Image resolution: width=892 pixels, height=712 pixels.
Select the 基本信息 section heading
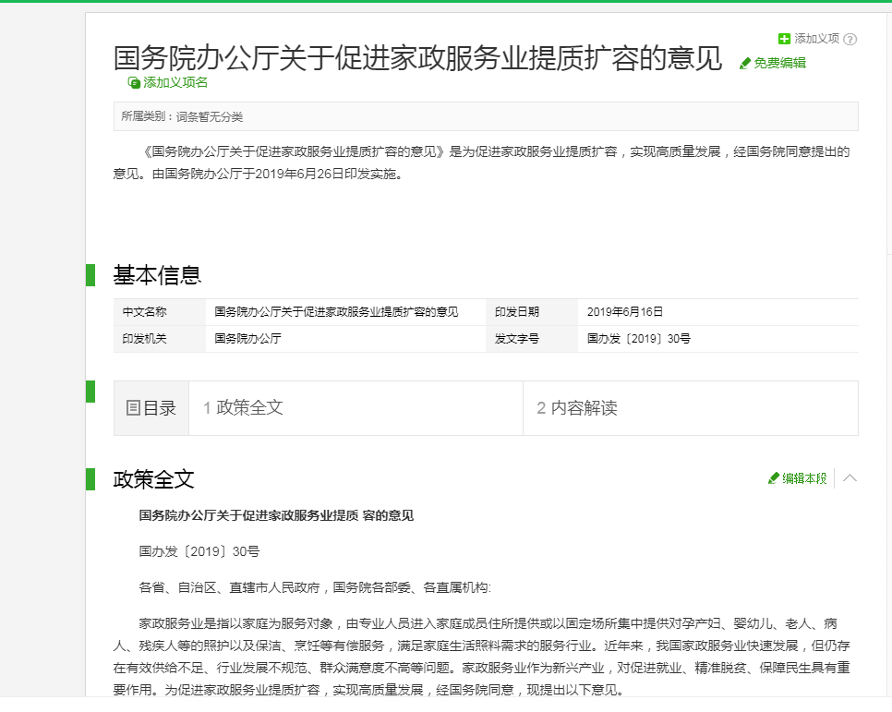157,275
